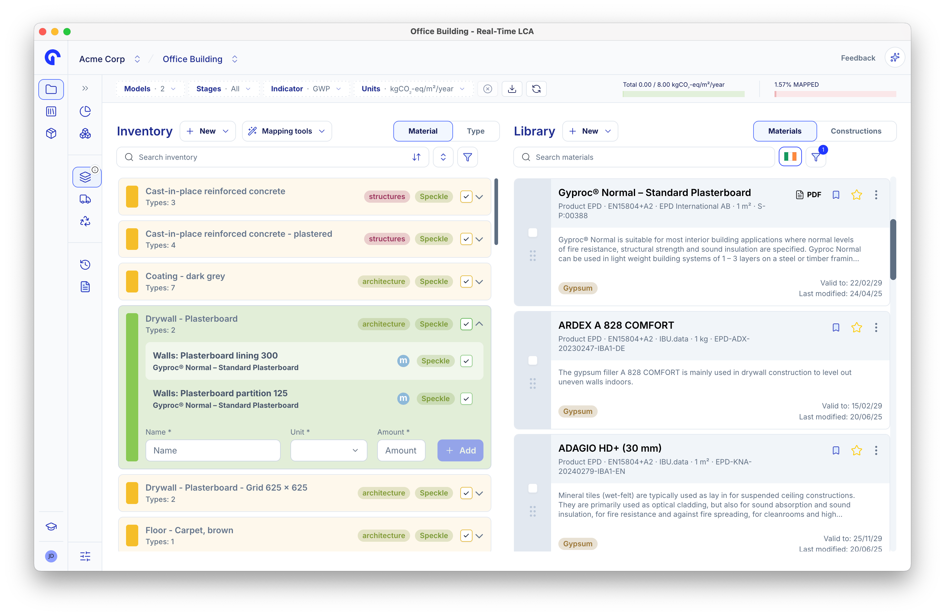Viewport: 945px width, 616px height.
Task: Toggle checkbox for Walls: Plasterboard partition 125
Action: coord(466,399)
